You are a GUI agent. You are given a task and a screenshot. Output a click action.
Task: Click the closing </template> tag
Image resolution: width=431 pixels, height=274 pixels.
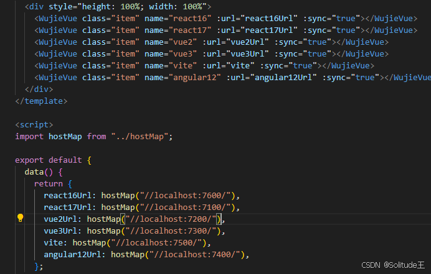click(41, 101)
